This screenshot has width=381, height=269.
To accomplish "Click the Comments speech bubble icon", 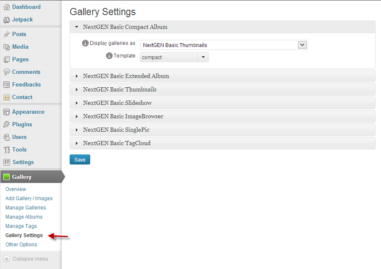I will pos(7,72).
